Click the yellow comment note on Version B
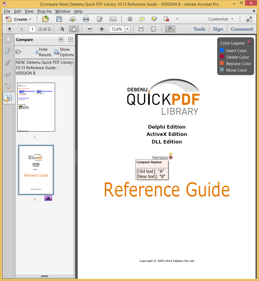Screen dimensions: 259x281 [x=171, y=154]
